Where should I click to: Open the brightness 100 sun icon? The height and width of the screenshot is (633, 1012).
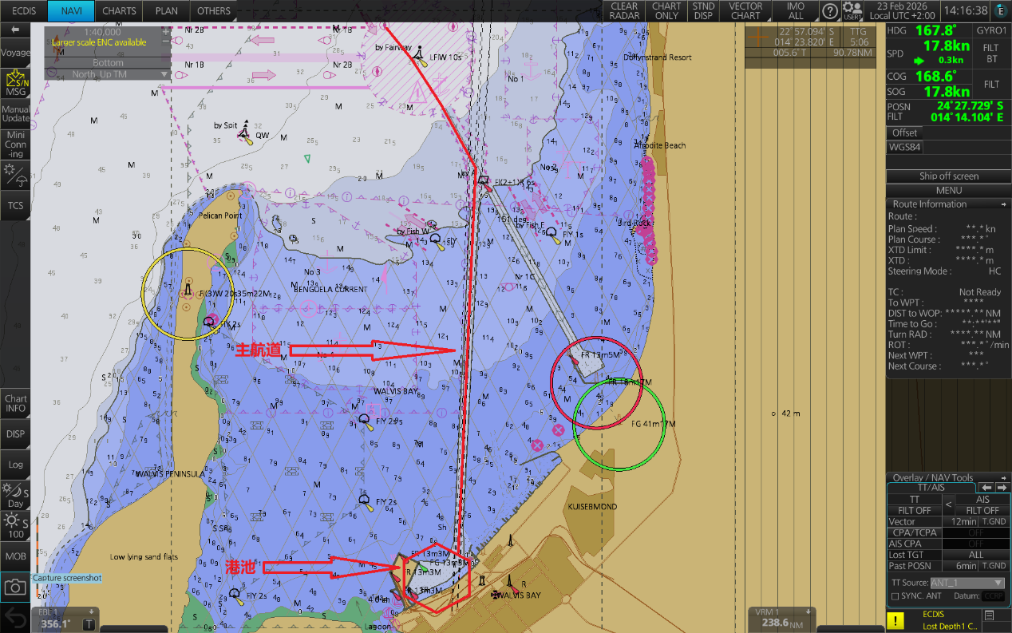tap(15, 527)
